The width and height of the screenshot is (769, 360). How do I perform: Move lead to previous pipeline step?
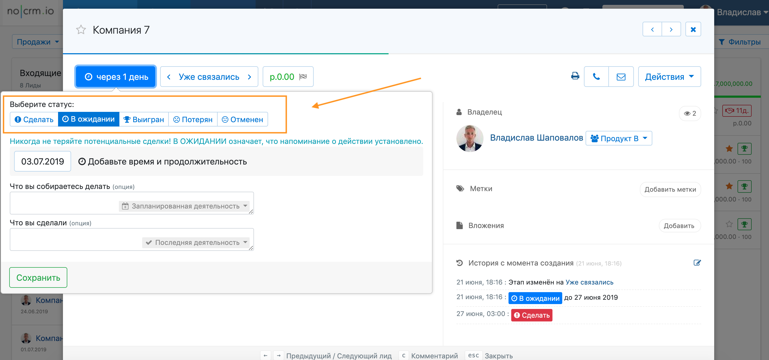(x=169, y=77)
